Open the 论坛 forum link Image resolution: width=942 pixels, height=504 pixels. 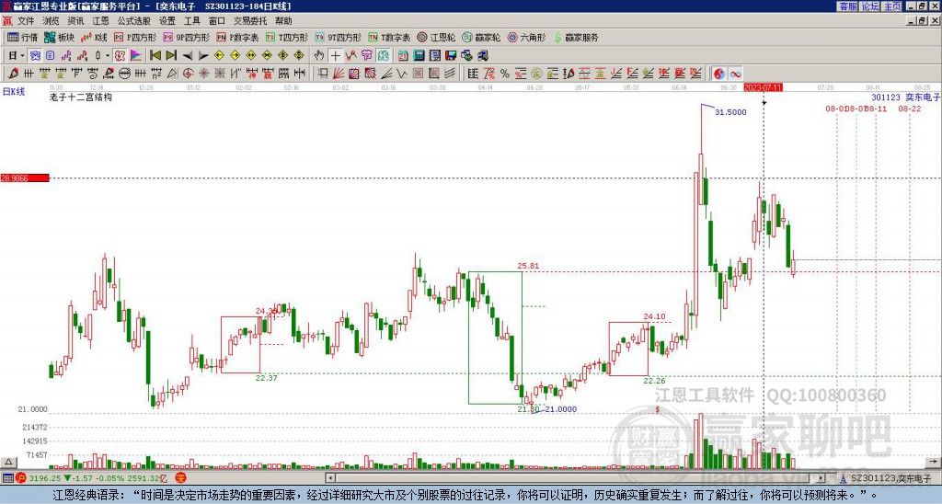tap(870, 6)
